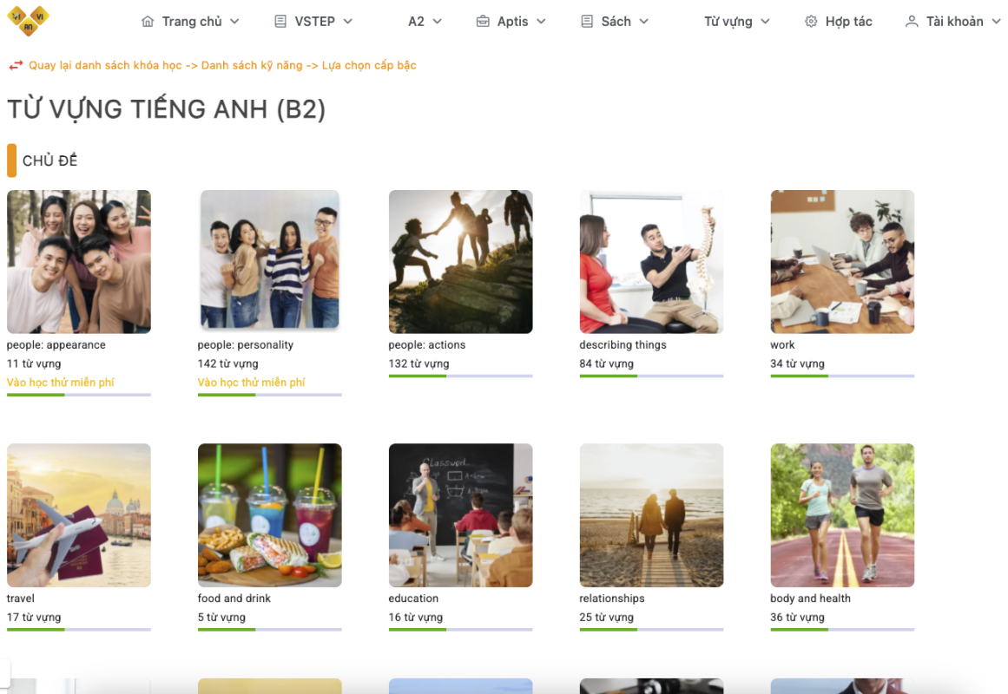Click the gear icon beside Hợp tác

(x=811, y=21)
